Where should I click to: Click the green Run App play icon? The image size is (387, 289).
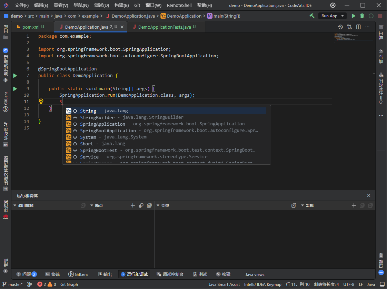353,16
